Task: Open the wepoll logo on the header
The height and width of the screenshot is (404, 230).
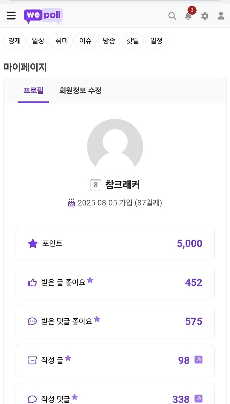Action: (x=43, y=16)
